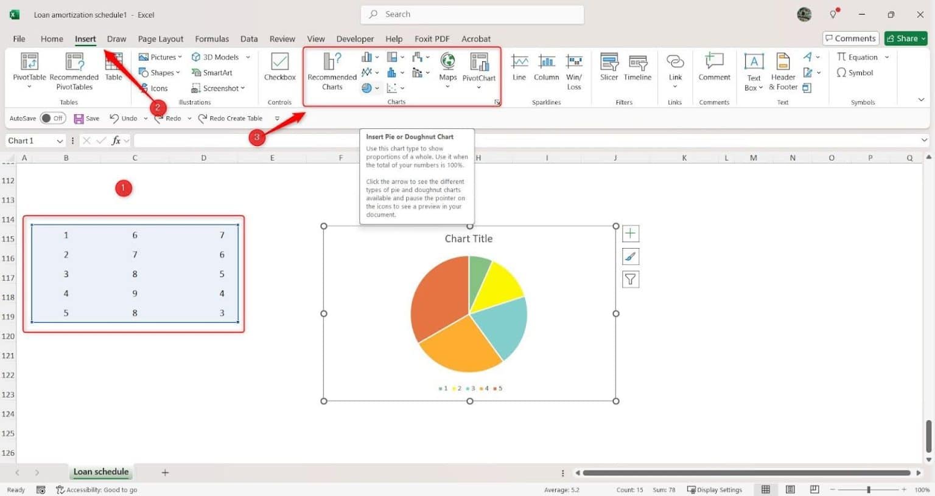Open the Foxit PDF menu
Image resolution: width=935 pixels, height=496 pixels.
coord(432,38)
